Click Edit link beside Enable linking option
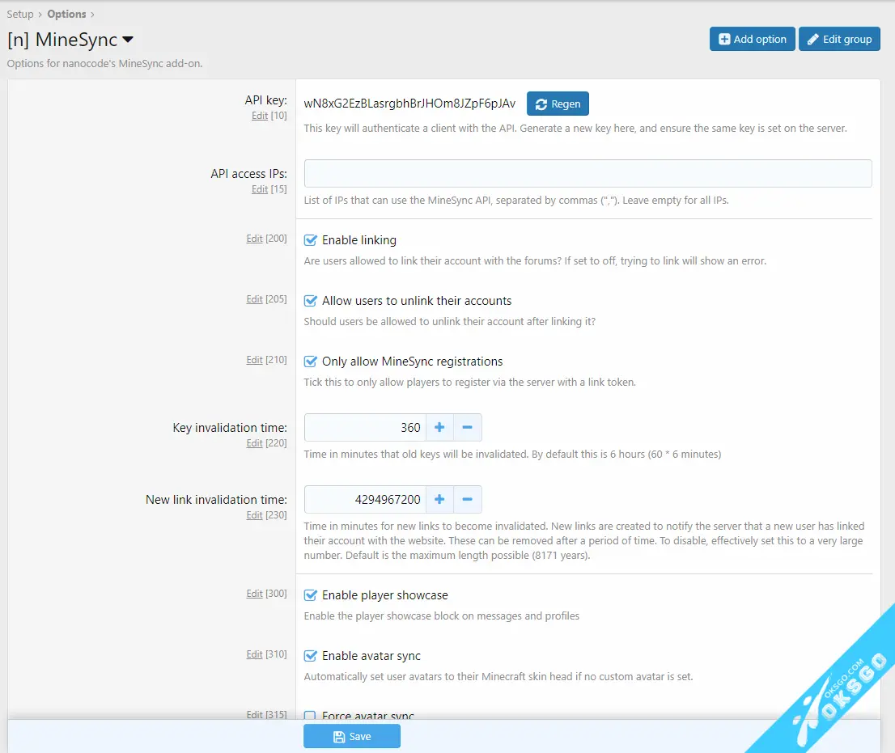Image resolution: width=895 pixels, height=753 pixels. point(254,239)
